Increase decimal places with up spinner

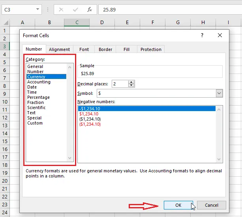click(x=131, y=82)
